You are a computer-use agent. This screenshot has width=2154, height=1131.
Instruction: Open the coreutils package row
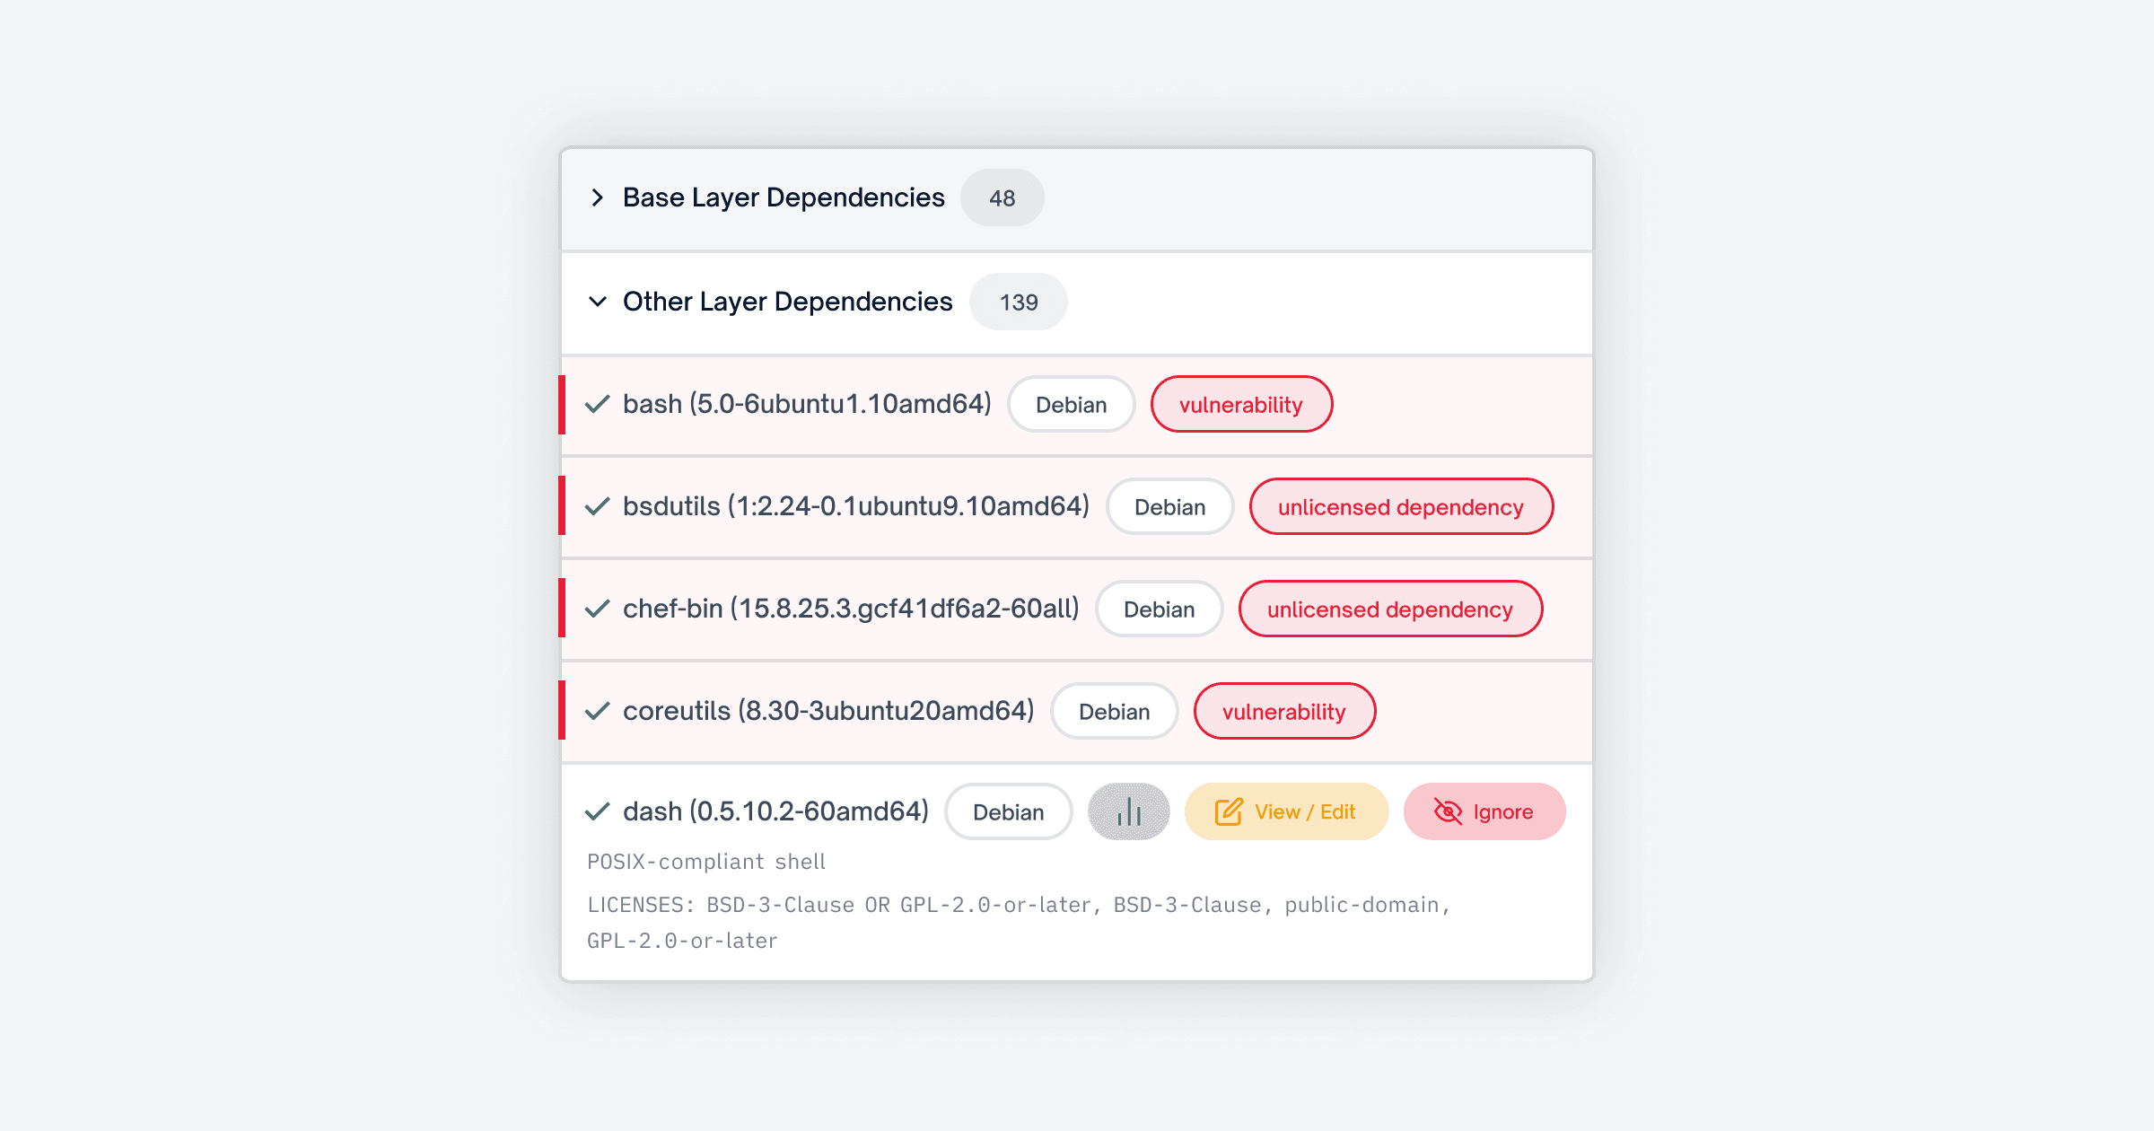pyautogui.click(x=827, y=712)
